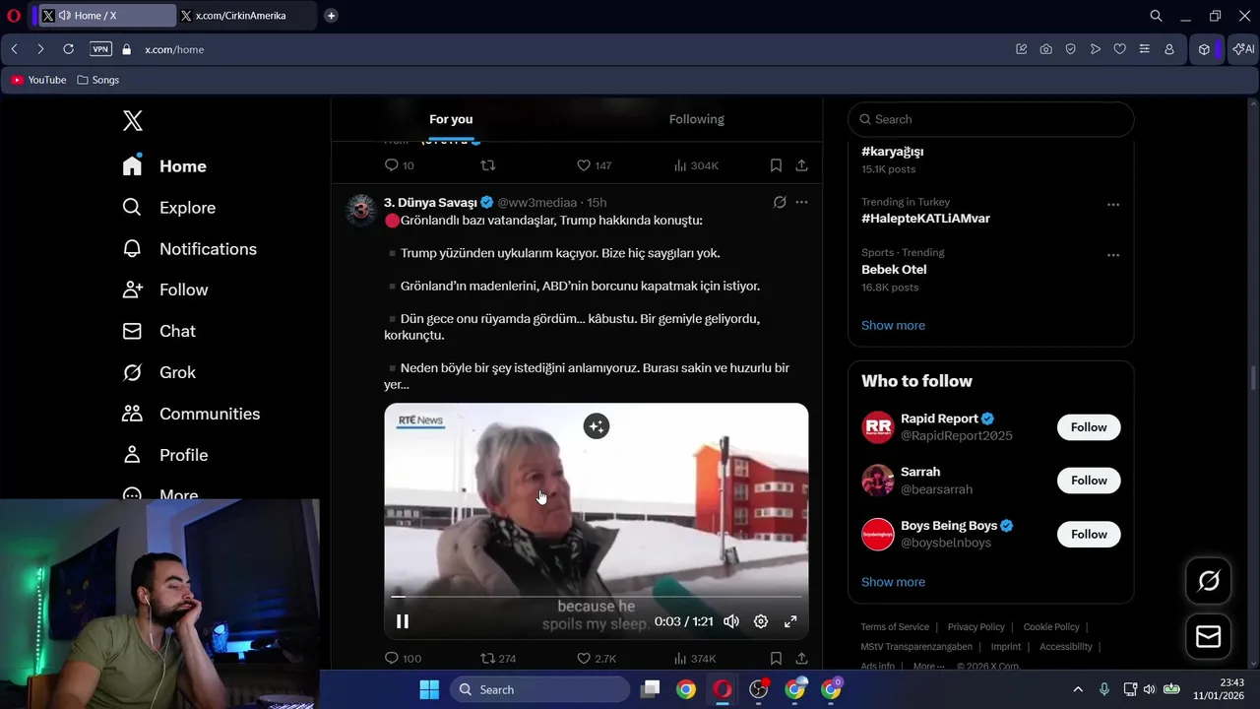Screen dimensions: 1260x709
Task: Open Songs bookmarks folder
Action: tap(97, 80)
